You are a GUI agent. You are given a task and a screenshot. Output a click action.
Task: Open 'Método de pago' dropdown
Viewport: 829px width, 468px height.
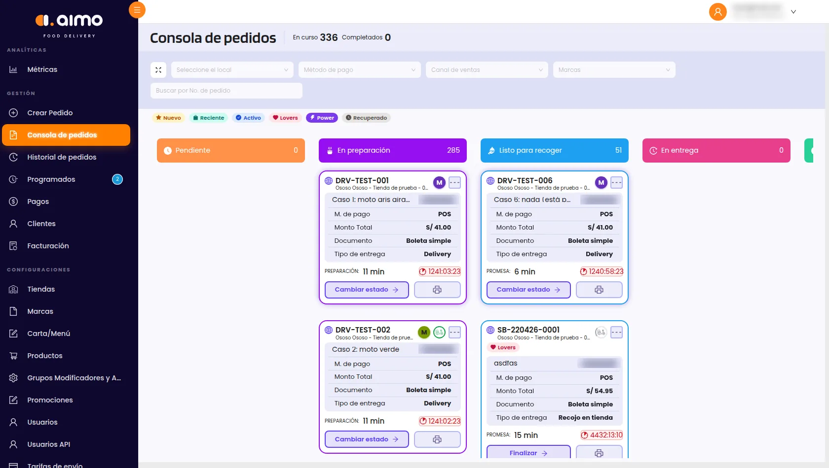click(x=359, y=70)
